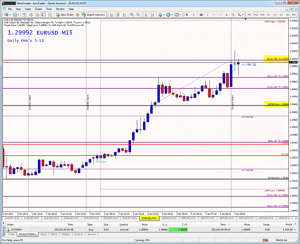Viewport: 300px width, 244px height.
Task: Open the Charts menu
Action: (38, 9)
